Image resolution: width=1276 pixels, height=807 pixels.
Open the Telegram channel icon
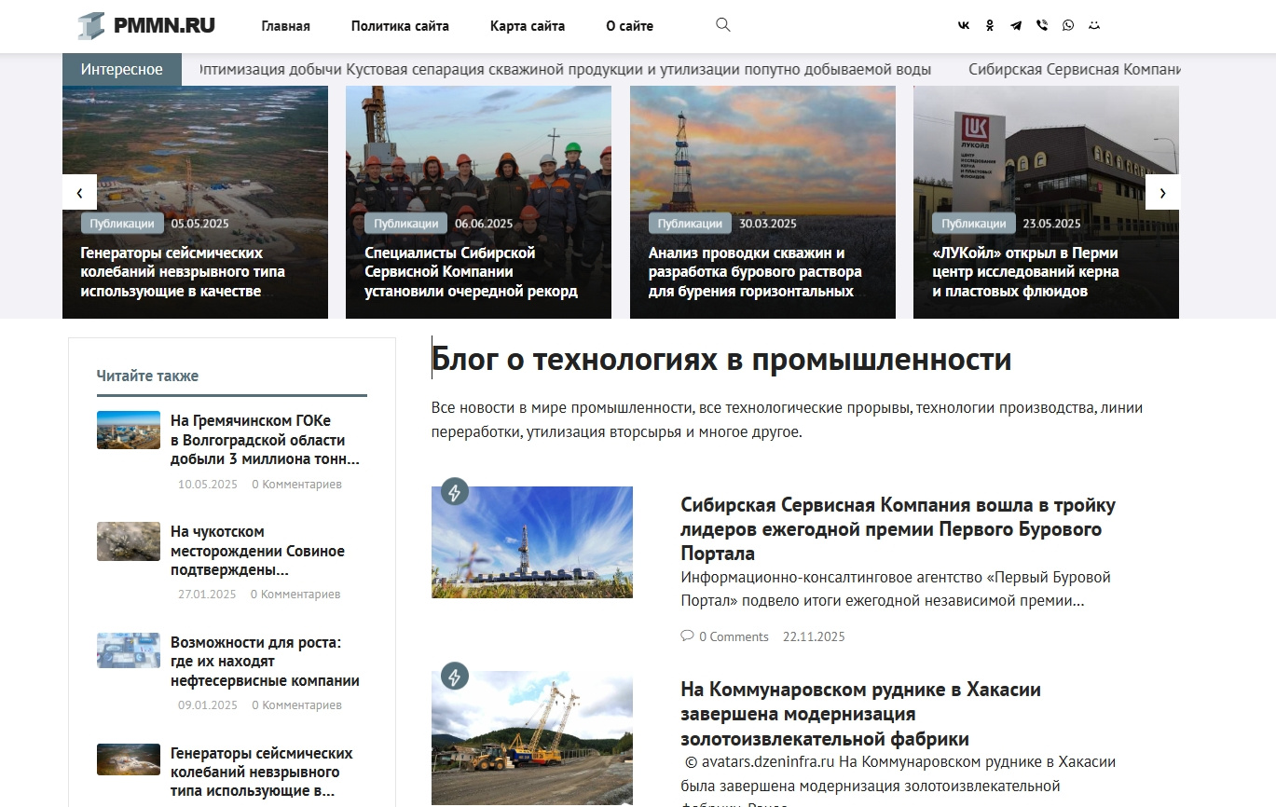[1016, 26]
